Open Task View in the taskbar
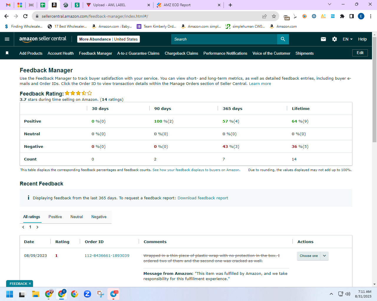377x301 pixels. tap(23, 294)
